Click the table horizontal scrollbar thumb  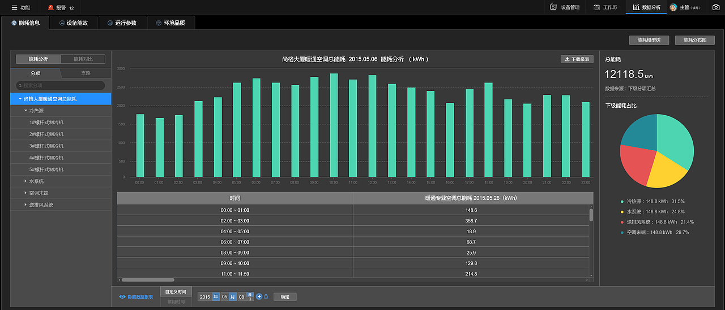pyautogui.click(x=148, y=280)
